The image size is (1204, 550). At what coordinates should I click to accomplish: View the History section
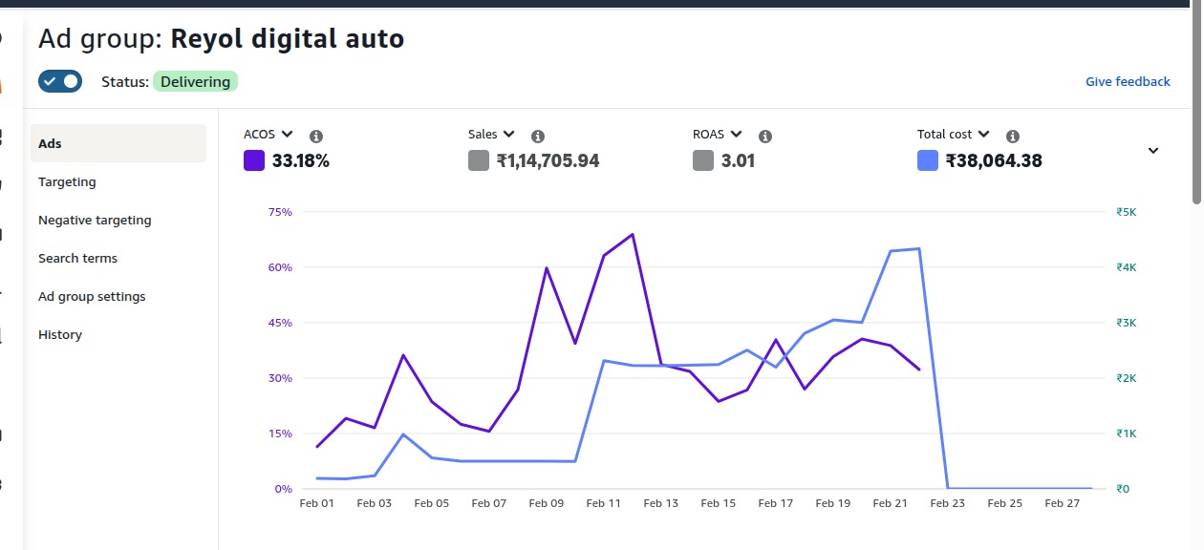(x=60, y=334)
